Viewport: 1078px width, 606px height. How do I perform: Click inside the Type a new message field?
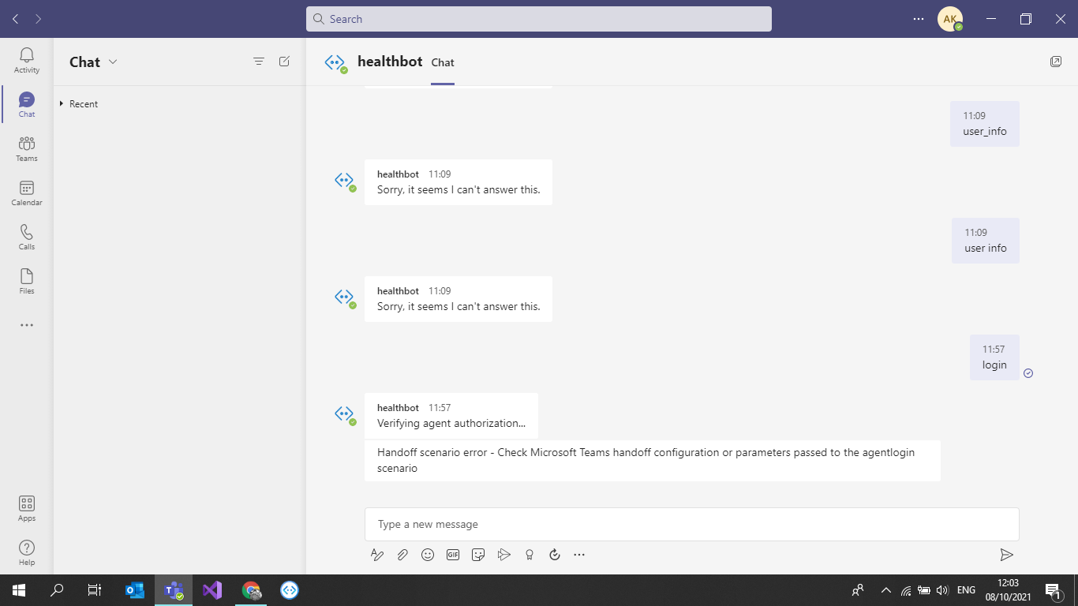691,523
